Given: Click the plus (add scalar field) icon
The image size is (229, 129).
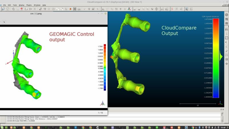Looking at the screenshot, I should click(x=121, y=9).
